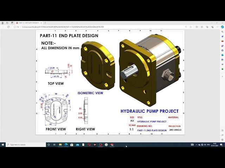Refresh the PDF page
225x168 pixels.
[x=8, y=27]
